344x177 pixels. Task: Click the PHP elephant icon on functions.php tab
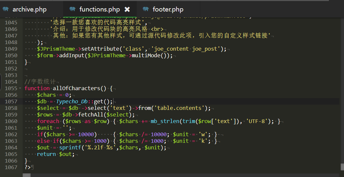tap(73, 9)
